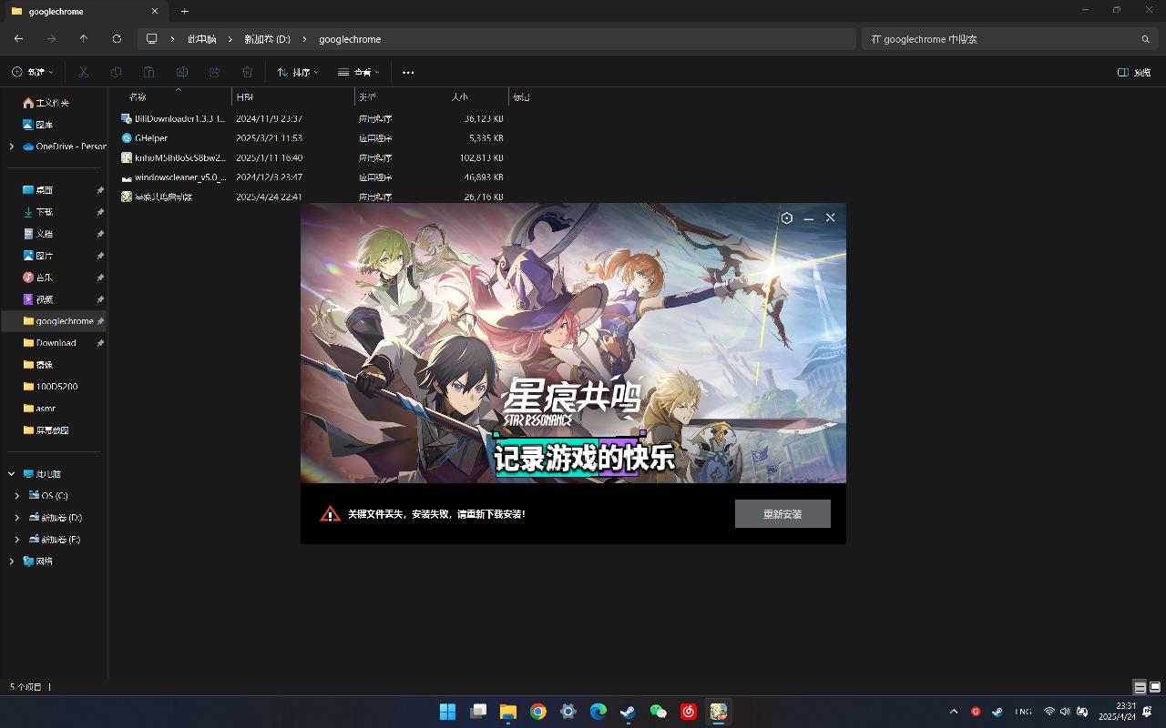Open the View layout dropdown
Image resolution: width=1166 pixels, height=728 pixels.
pyautogui.click(x=358, y=72)
